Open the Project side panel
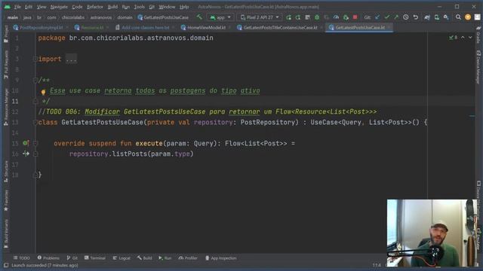Image resolution: width=483 pixels, height=271 pixels. (x=6, y=34)
